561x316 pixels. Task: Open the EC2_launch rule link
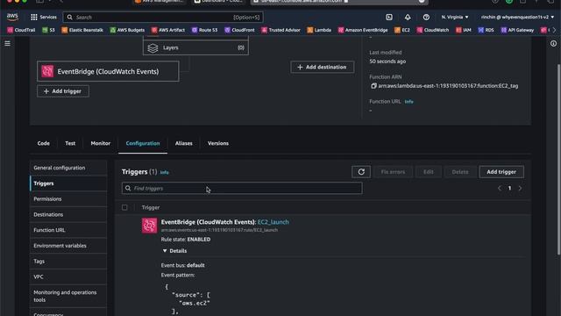273,222
